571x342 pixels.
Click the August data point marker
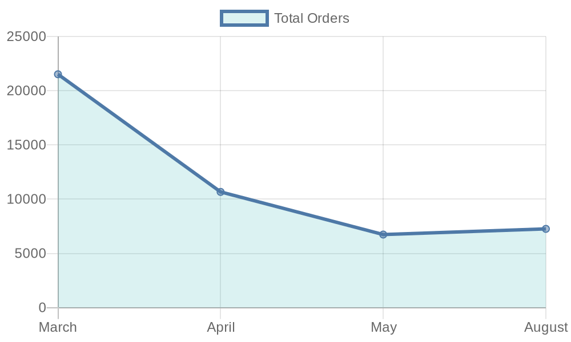pyautogui.click(x=545, y=229)
